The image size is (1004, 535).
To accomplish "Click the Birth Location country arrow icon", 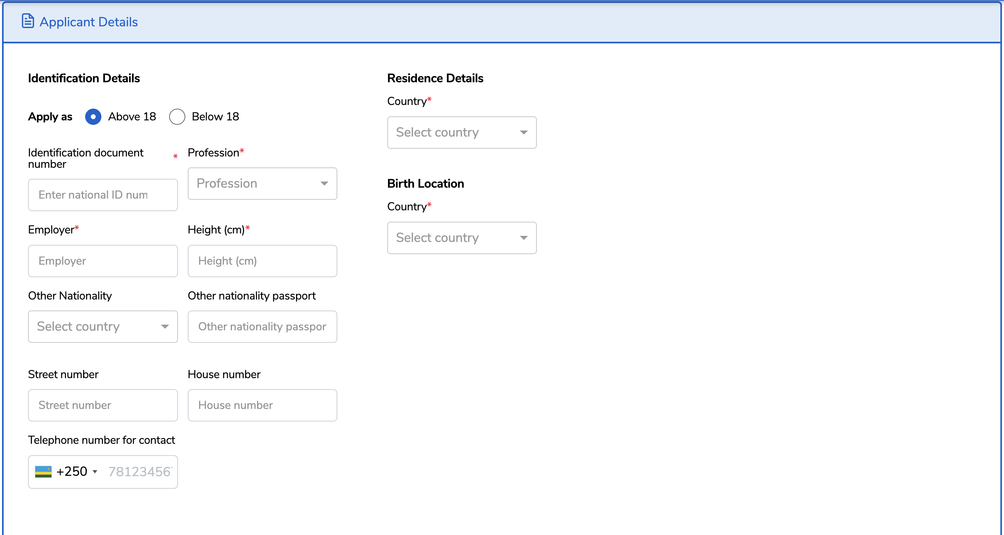I will pyautogui.click(x=523, y=238).
